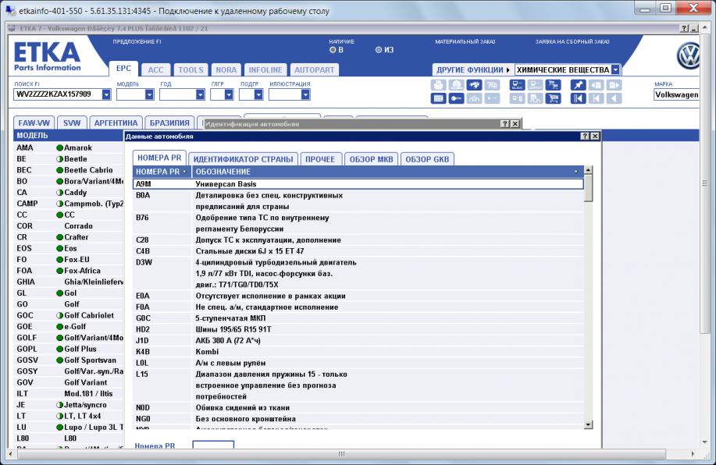Click the key icon in the toolbar
The height and width of the screenshot is (465, 716).
(456, 98)
